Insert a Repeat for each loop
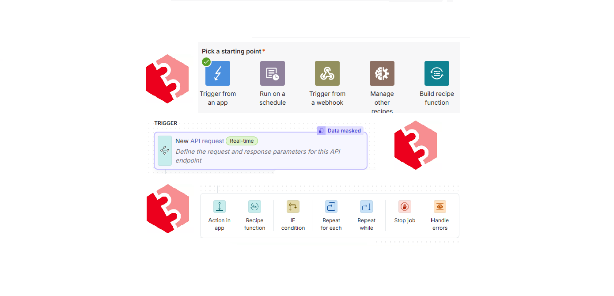Screen dimensions: 614x296 tap(331, 206)
